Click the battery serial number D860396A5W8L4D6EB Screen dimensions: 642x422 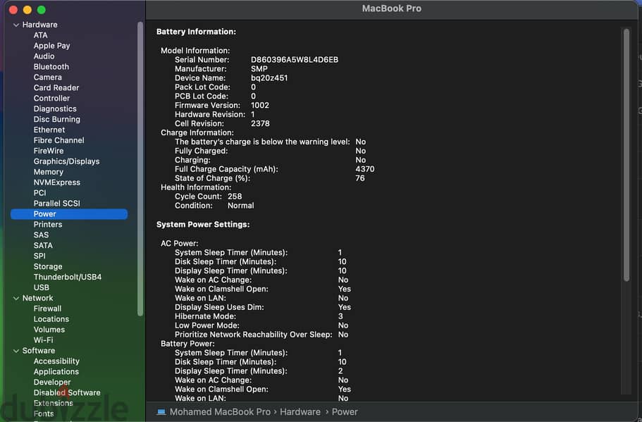coord(295,60)
